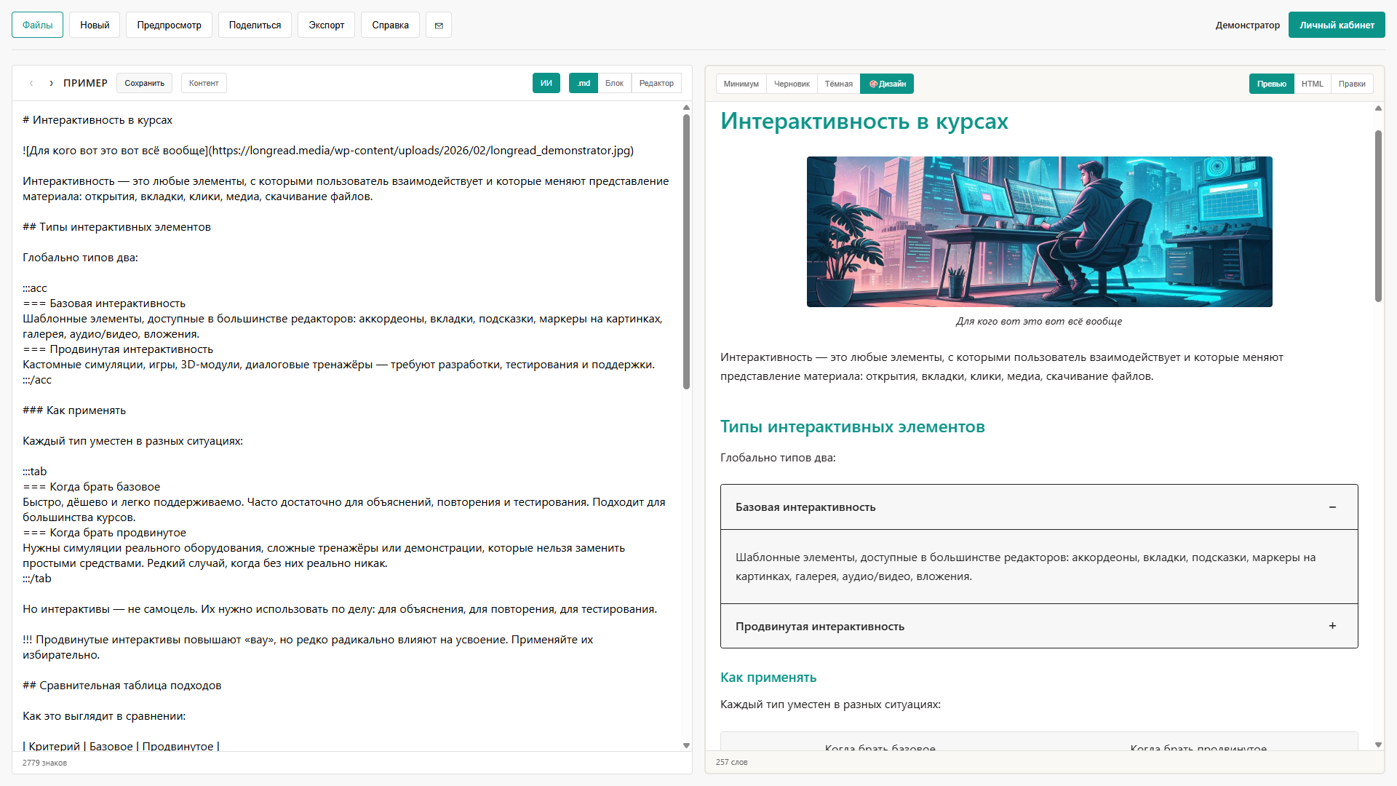Expand the Продвинутая интерактивность accordion
Viewport: 1397px width, 786px height.
(x=1332, y=626)
